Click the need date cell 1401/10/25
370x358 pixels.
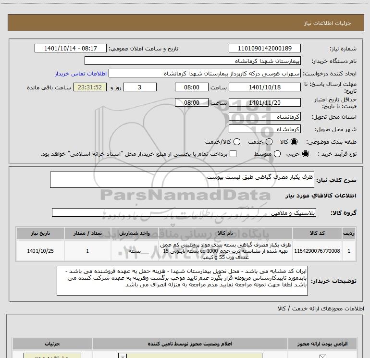[x=40, y=251]
